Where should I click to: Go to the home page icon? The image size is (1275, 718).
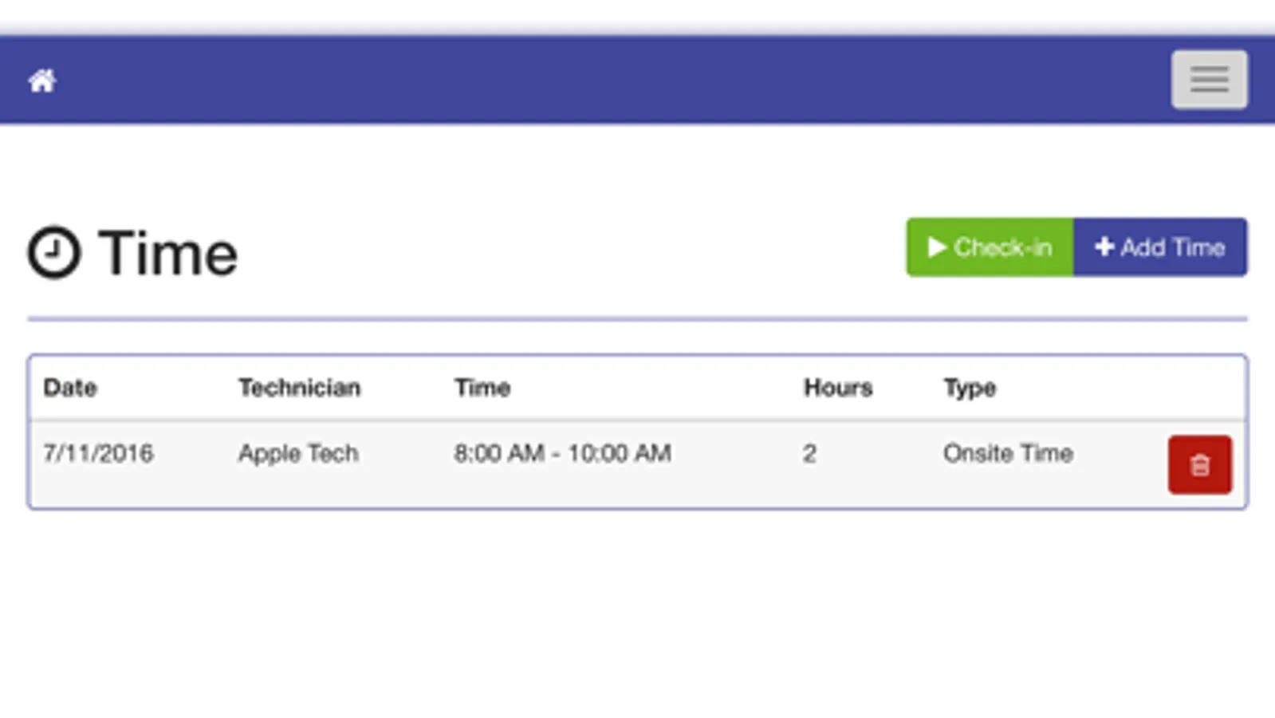pyautogui.click(x=41, y=81)
